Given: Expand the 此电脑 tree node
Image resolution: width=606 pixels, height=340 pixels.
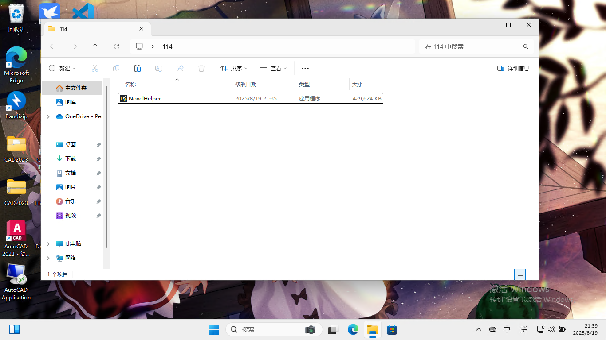Looking at the screenshot, I should click(48, 244).
